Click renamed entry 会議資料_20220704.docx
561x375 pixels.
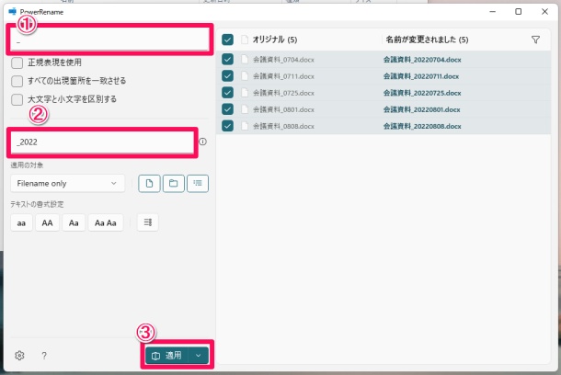click(x=422, y=60)
